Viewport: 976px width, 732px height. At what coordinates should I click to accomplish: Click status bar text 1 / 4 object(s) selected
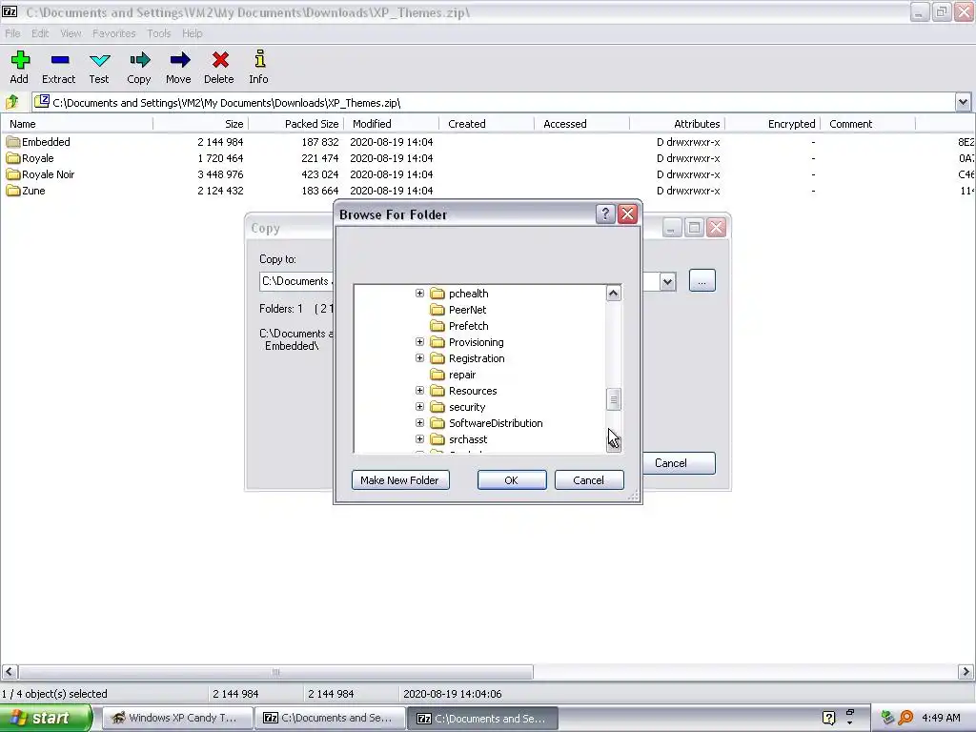tap(54, 694)
